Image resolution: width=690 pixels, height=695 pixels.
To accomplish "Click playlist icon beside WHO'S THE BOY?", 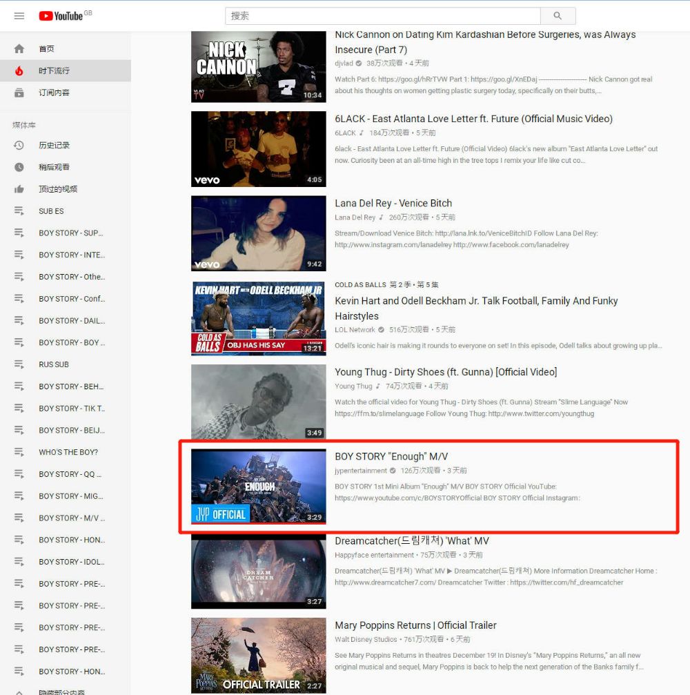I will (x=19, y=452).
